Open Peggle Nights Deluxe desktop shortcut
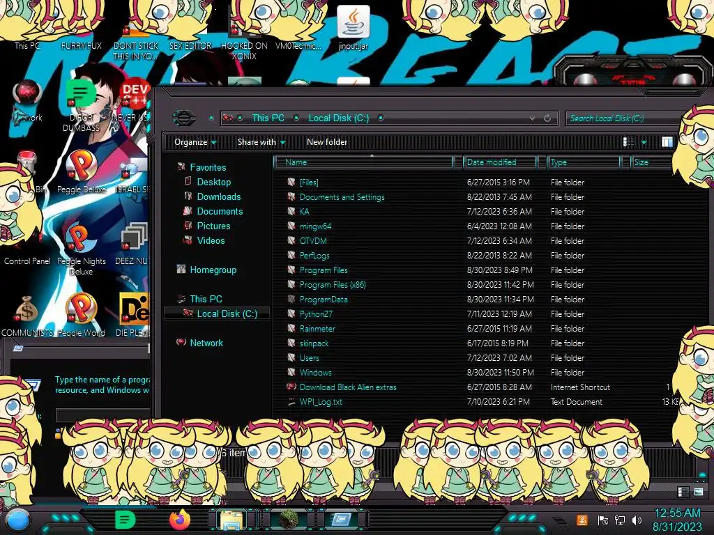 click(x=81, y=249)
